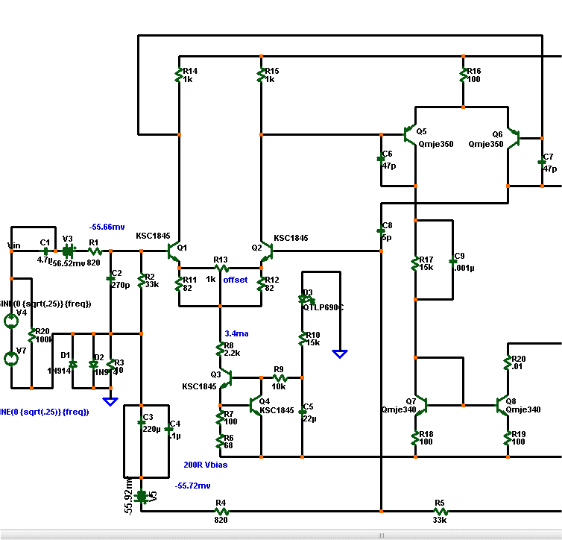Select the R1 820 resistor symbol
This screenshot has height=540, width=562.
point(95,251)
